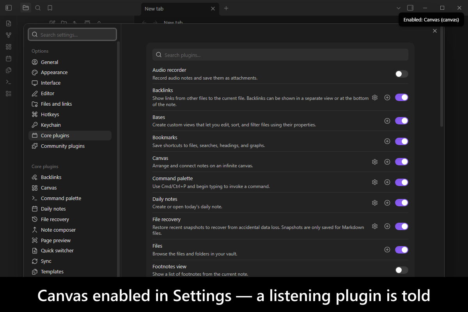The image size is (468, 312).
Task: Enable the Audio recorder toggle
Action: coord(402,74)
